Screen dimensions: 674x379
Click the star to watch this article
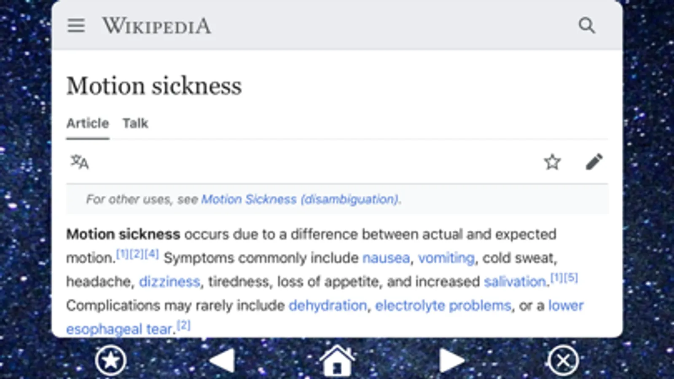coord(552,162)
